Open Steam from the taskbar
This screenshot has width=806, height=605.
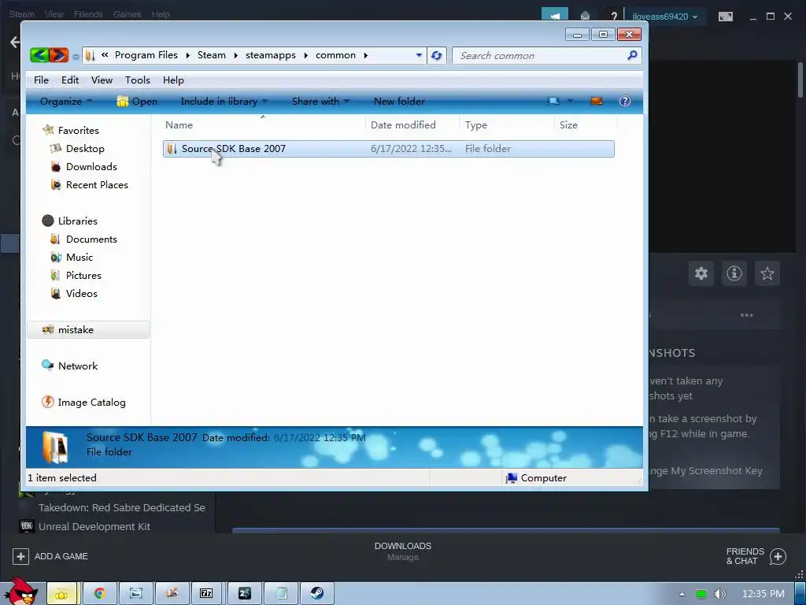(317, 594)
